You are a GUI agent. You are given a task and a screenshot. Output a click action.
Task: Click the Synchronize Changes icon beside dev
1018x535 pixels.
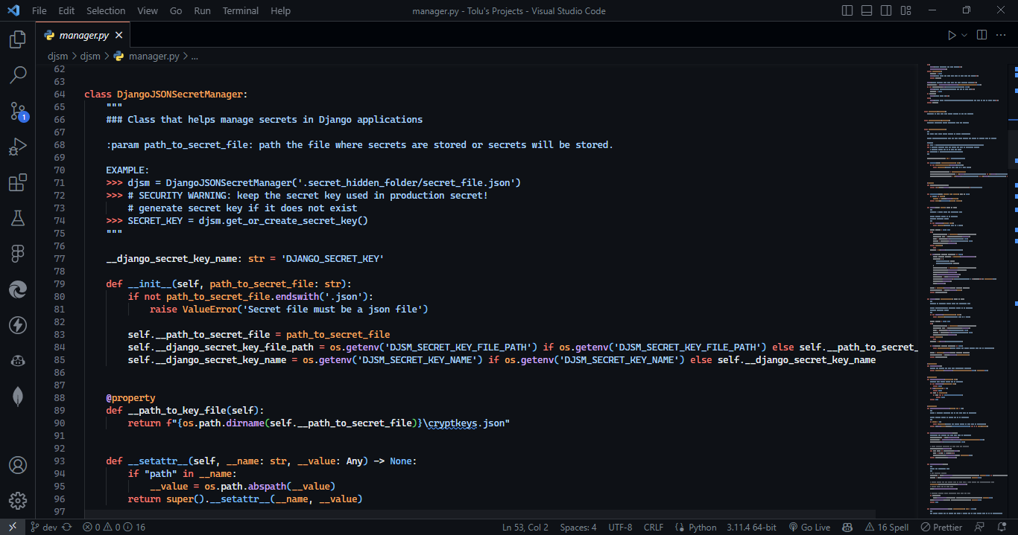coord(67,527)
